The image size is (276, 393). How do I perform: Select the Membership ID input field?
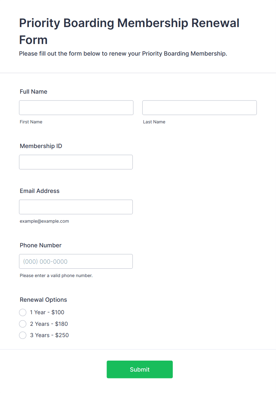[76, 162]
